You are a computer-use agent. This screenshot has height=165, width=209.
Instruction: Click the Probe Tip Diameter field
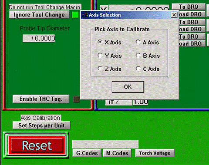[x=39, y=38]
